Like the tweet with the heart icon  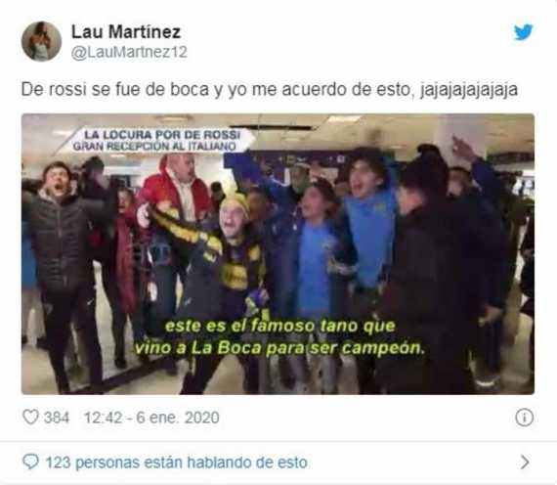pos(30,418)
